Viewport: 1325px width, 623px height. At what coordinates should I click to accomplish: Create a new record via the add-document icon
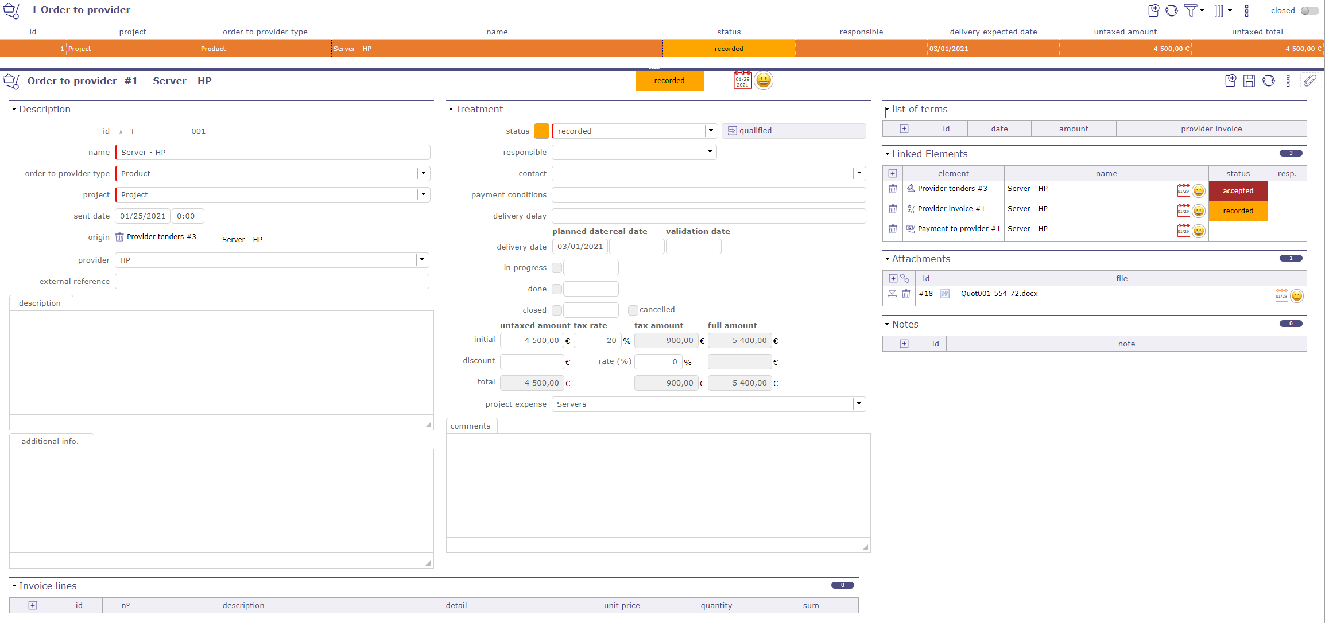[x=1230, y=81]
